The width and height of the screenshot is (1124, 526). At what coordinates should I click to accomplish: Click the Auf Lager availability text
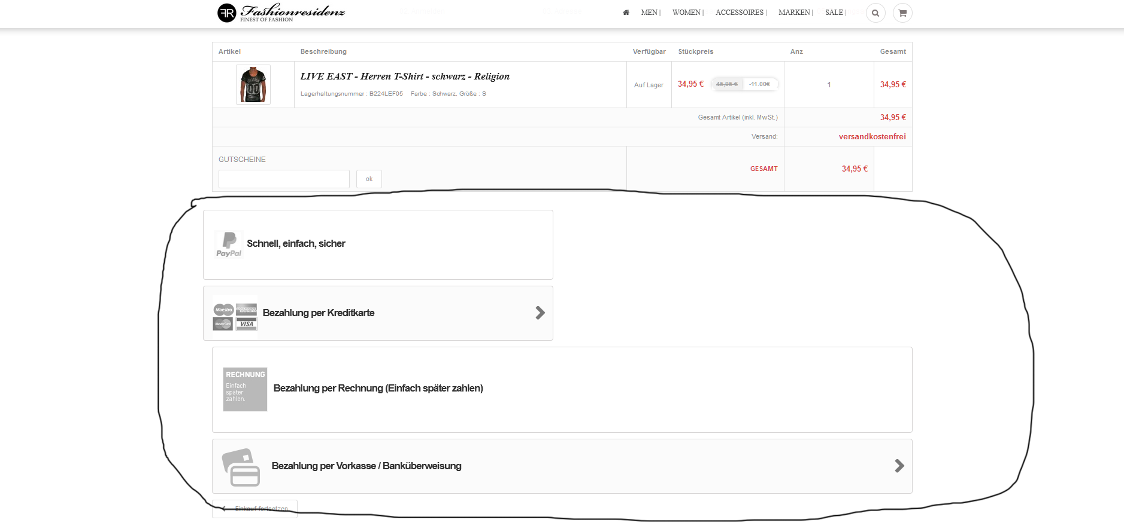tap(649, 85)
